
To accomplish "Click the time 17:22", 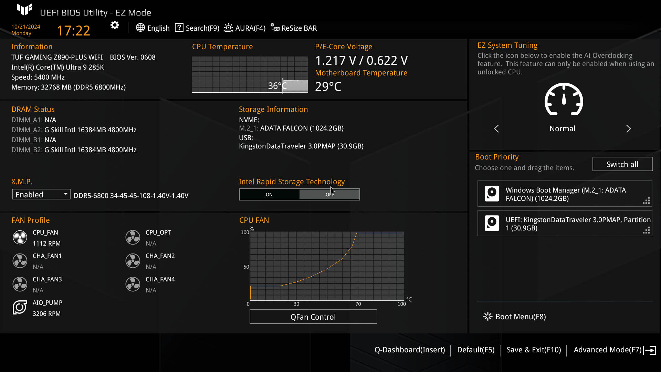I will pyautogui.click(x=73, y=31).
